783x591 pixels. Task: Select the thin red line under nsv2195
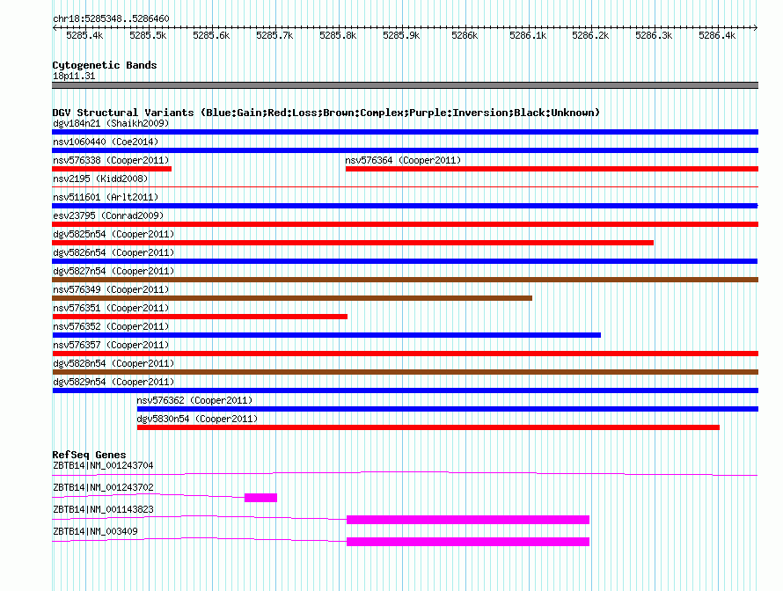pyautogui.click(x=405, y=186)
